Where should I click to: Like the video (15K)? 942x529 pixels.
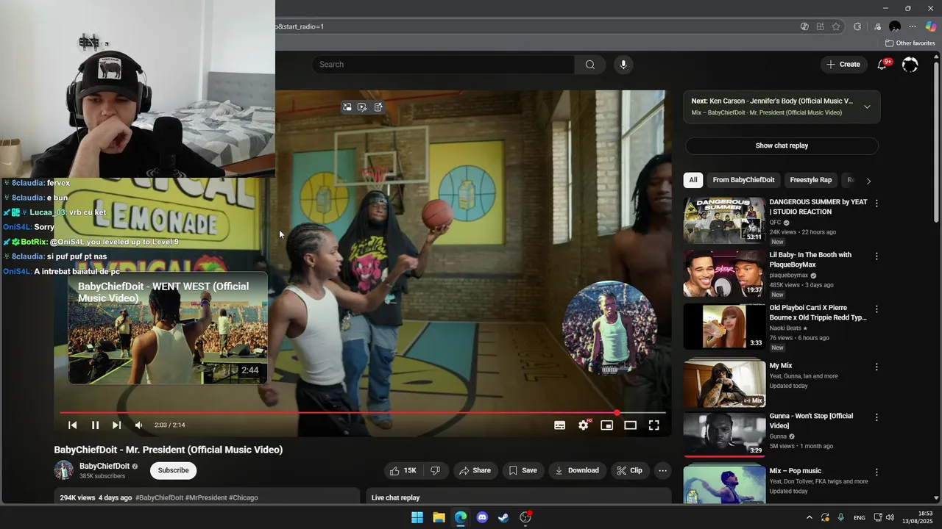pyautogui.click(x=403, y=470)
